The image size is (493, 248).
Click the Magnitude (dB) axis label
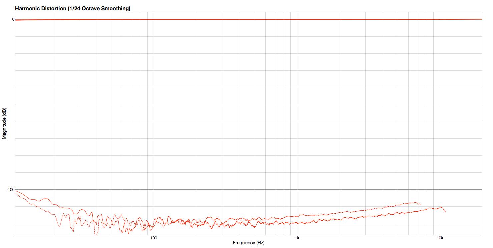4,123
